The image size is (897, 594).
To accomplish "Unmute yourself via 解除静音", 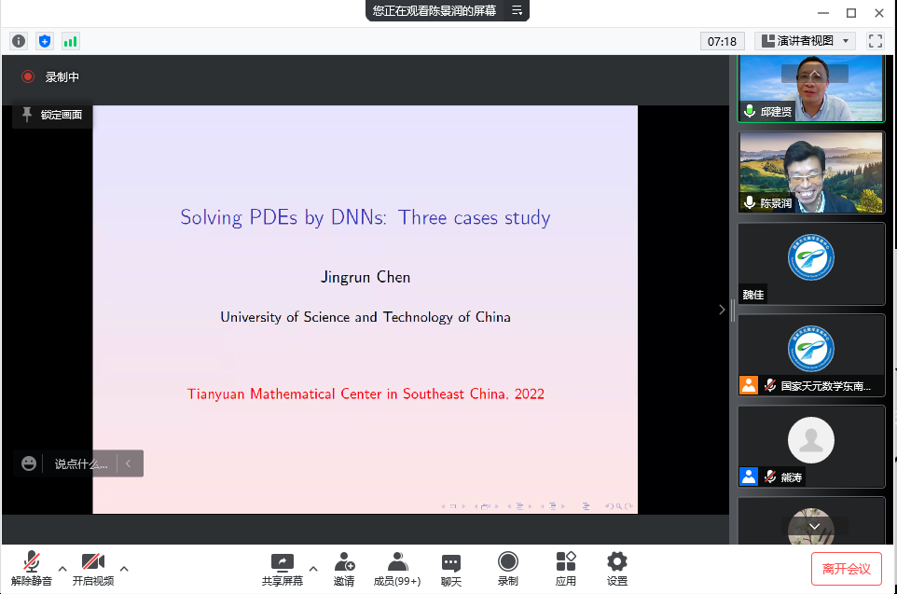I will [31, 568].
